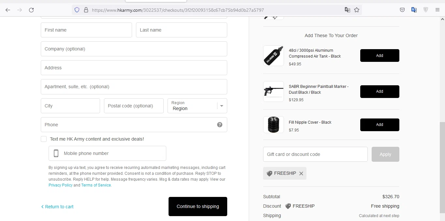The height and width of the screenshot is (221, 445).
Task: Click the Save to Pocket icon
Action: point(402,10)
